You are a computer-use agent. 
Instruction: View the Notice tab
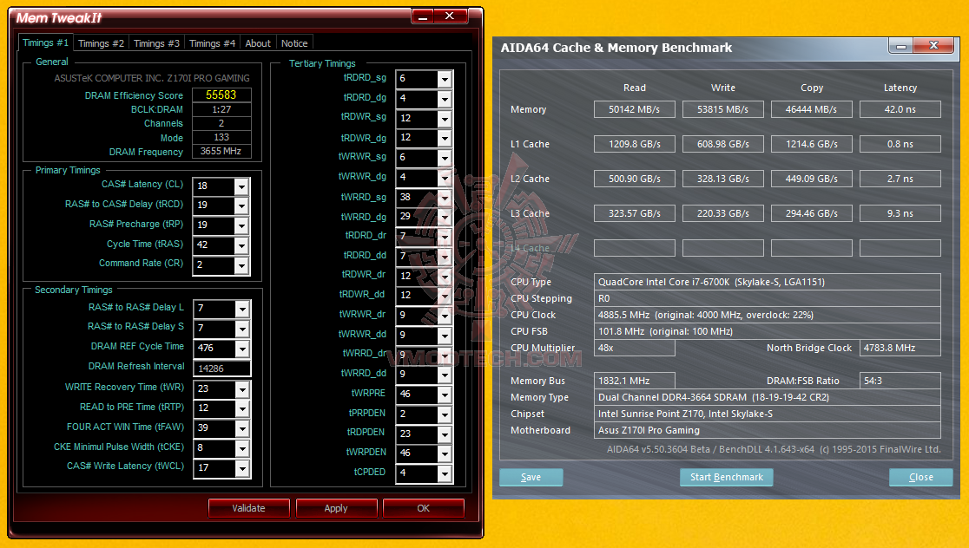tap(294, 42)
